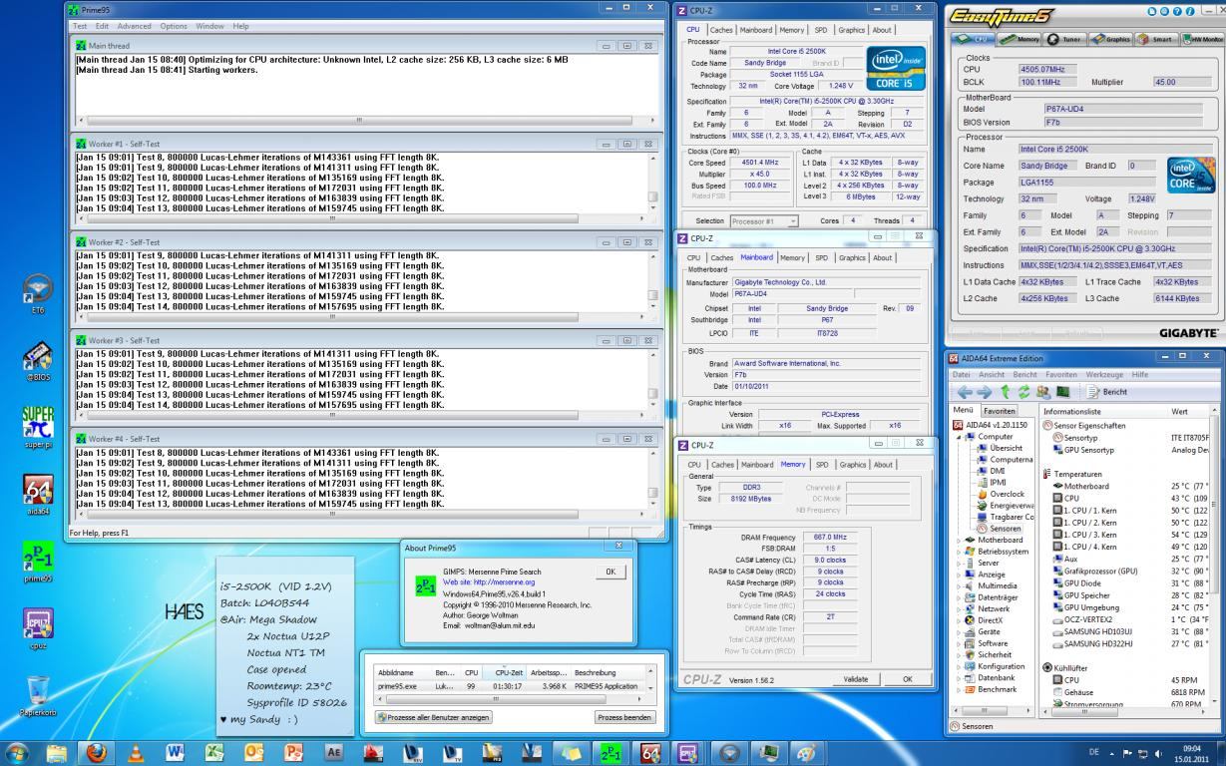Open AIDA64 Favoriten menu

click(x=1062, y=374)
